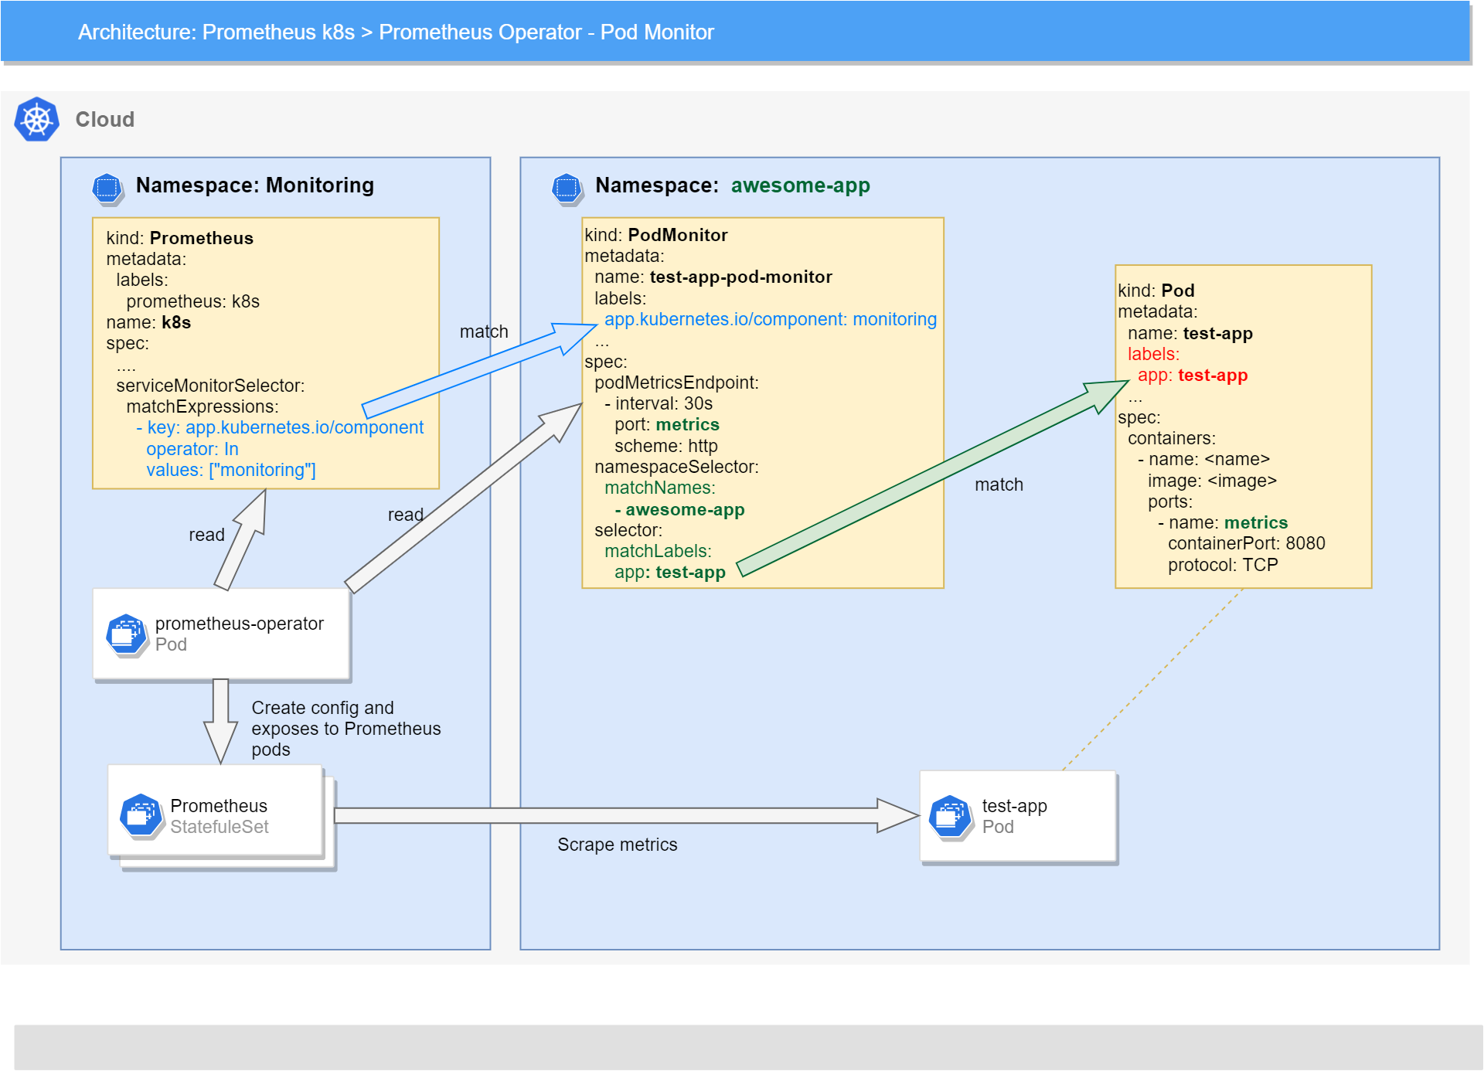Click the Kubernetes wheel icon beside Cloud
Screen dimensions: 1484x1071
pyautogui.click(x=37, y=120)
